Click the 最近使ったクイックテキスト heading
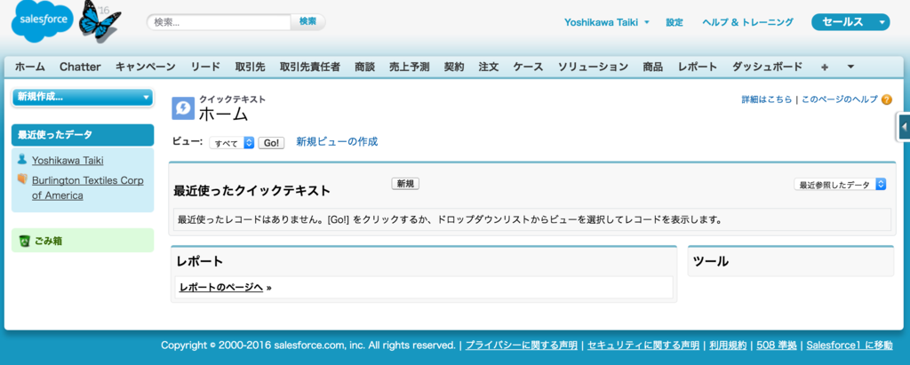Screen dimensions: 910x365 pyautogui.click(x=251, y=191)
